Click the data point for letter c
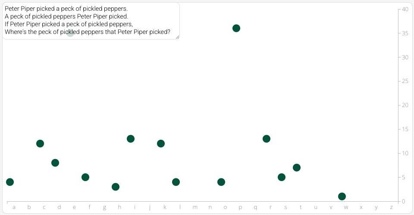The height and width of the screenshot is (215, 414). (40, 144)
